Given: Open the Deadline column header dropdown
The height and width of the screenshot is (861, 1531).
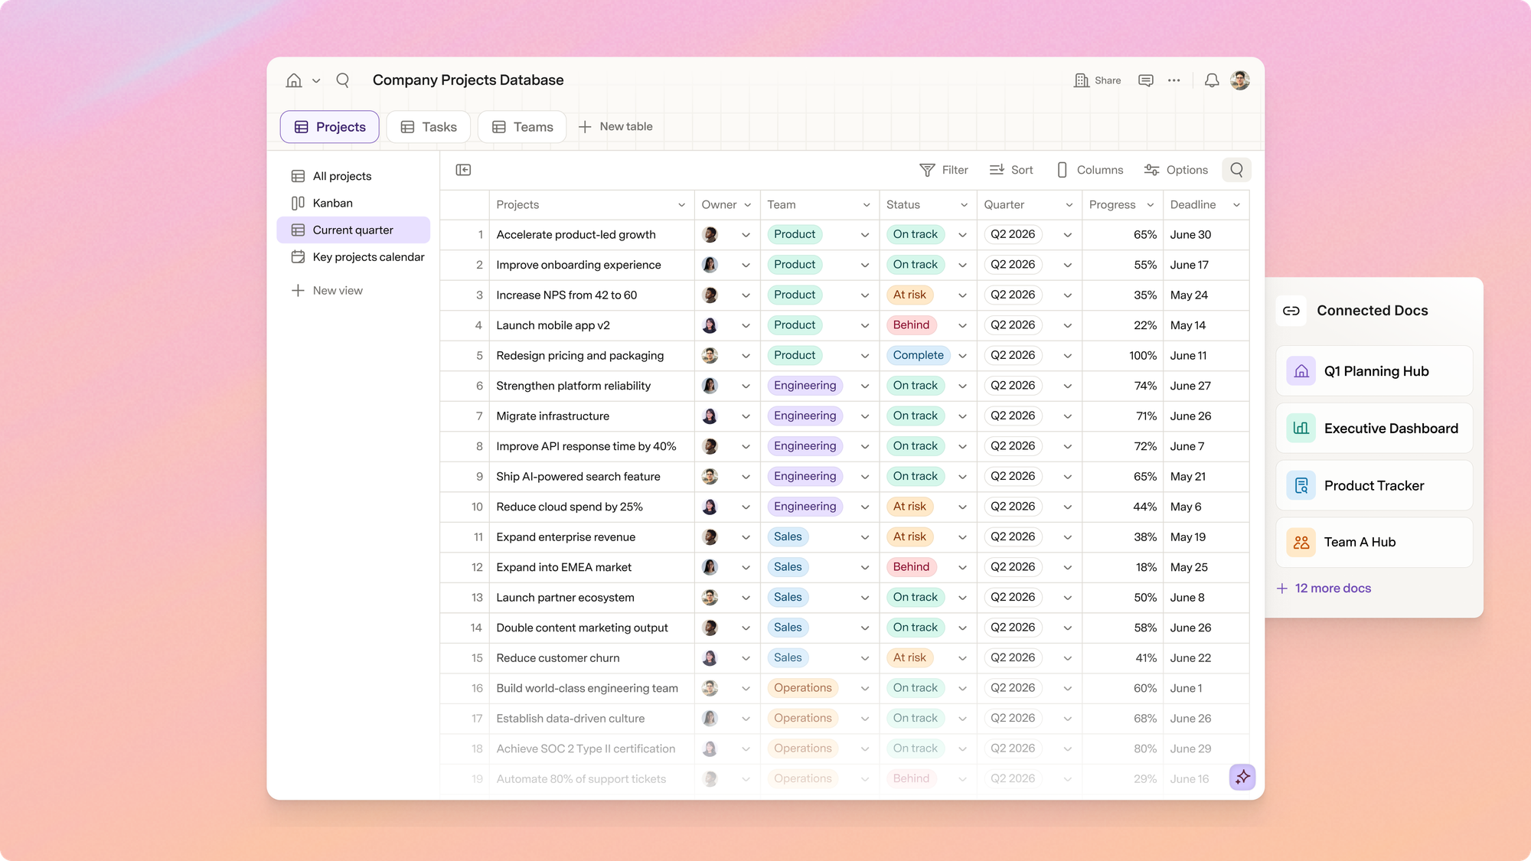Looking at the screenshot, I should tap(1236, 205).
